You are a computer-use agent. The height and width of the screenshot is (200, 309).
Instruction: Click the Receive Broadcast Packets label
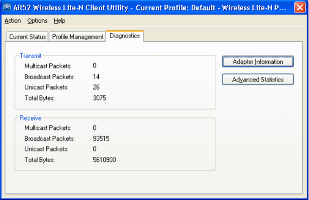click(50, 138)
